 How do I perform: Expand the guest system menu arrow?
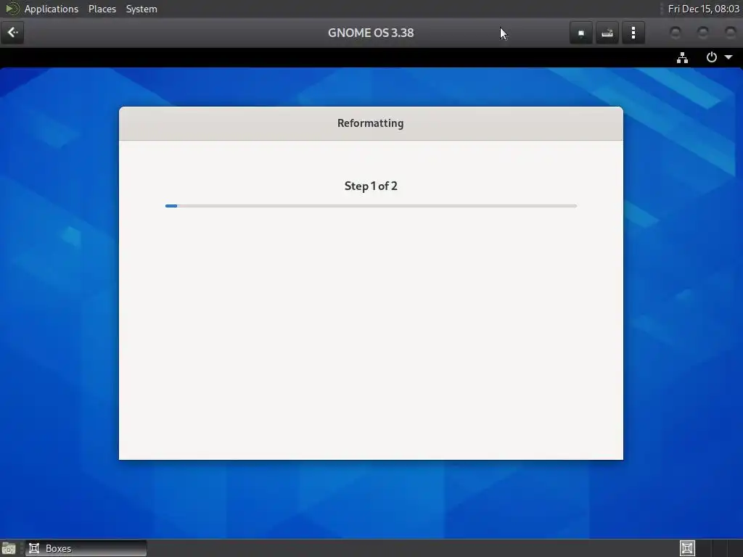[x=728, y=57]
